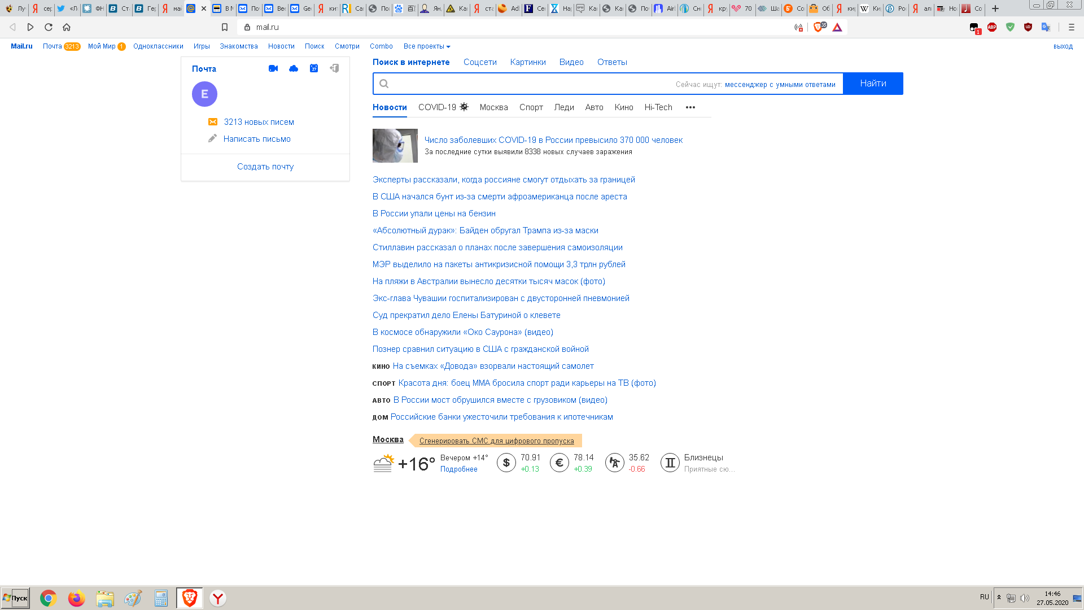Open the Combo section link

coord(381,46)
